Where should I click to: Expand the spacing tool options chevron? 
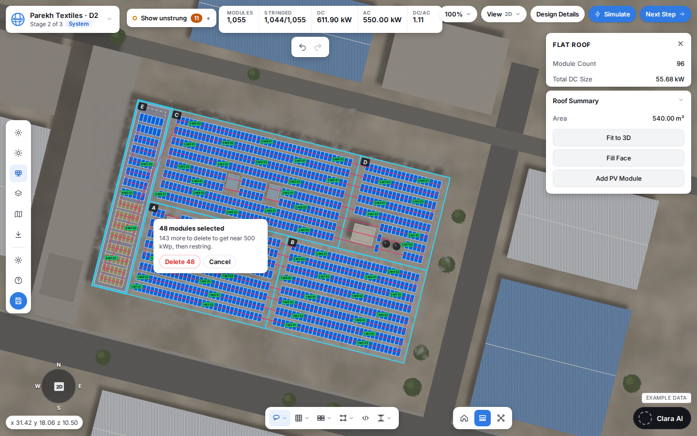tap(389, 418)
